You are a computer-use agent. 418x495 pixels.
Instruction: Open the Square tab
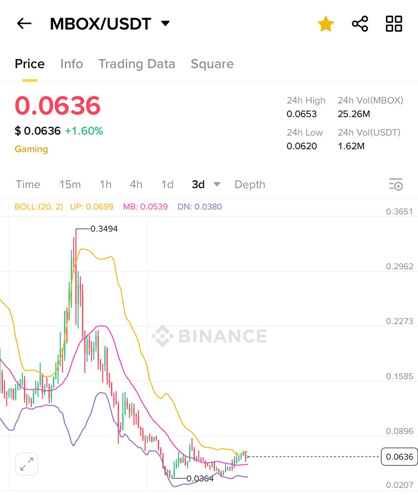coord(212,64)
